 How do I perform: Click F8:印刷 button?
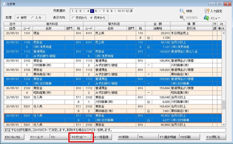(x=190, y=137)
